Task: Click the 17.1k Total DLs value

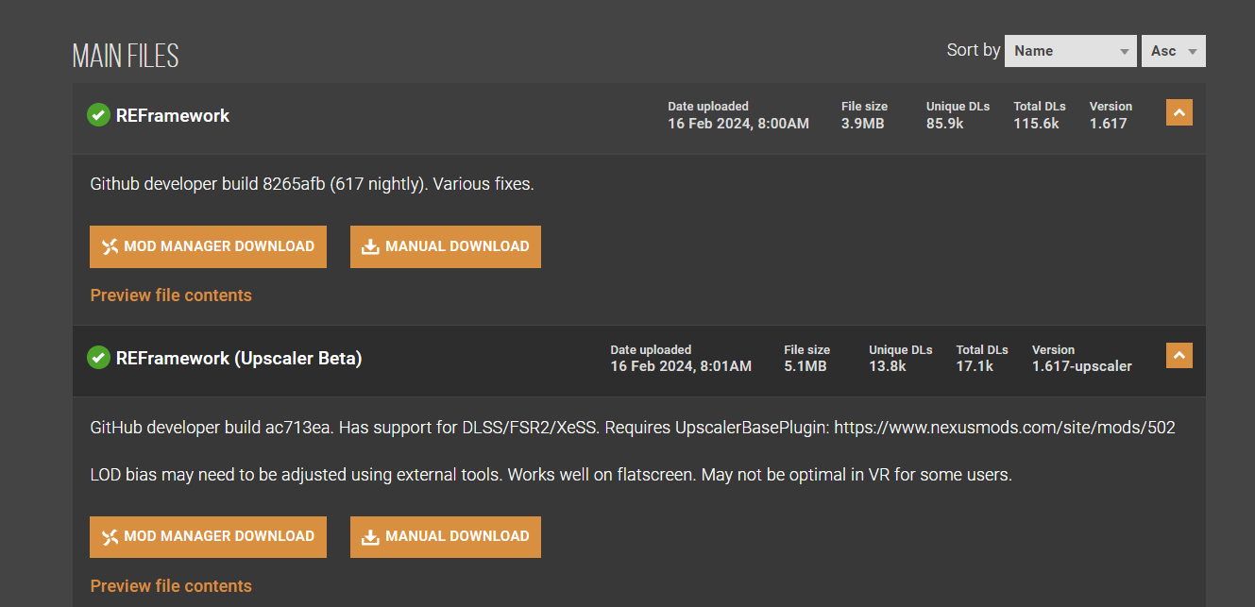Action: (975, 366)
